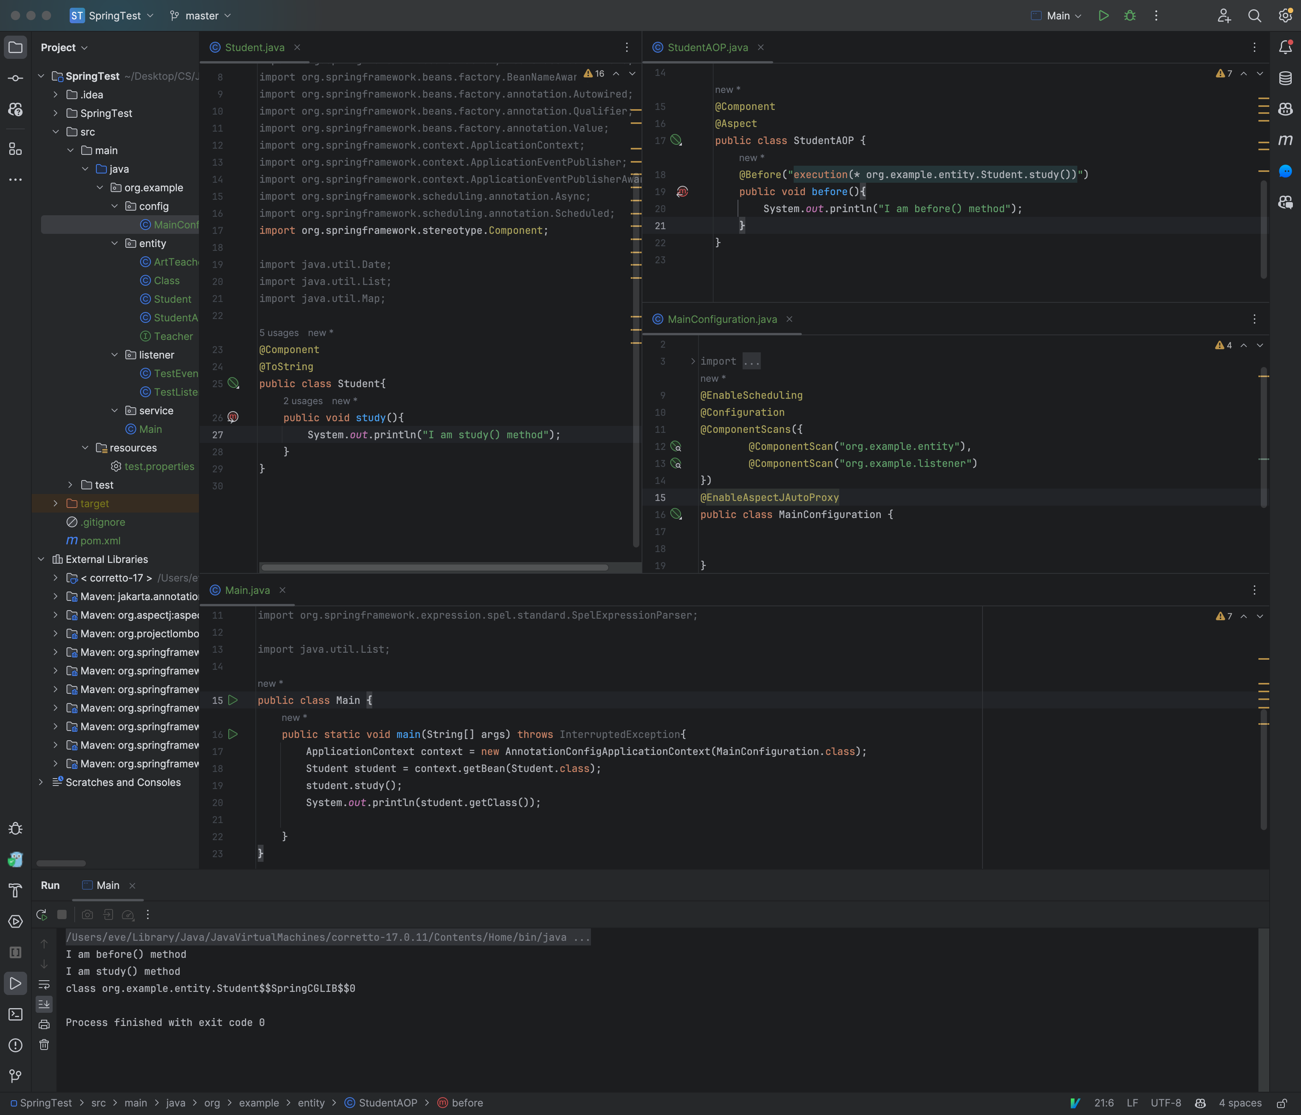Open the Git tool window
The image size is (1301, 1115).
click(16, 1076)
